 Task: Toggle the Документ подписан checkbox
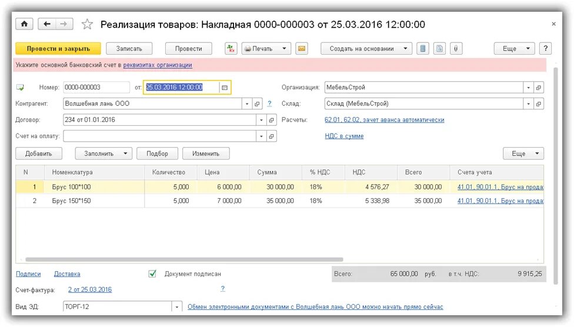click(152, 273)
